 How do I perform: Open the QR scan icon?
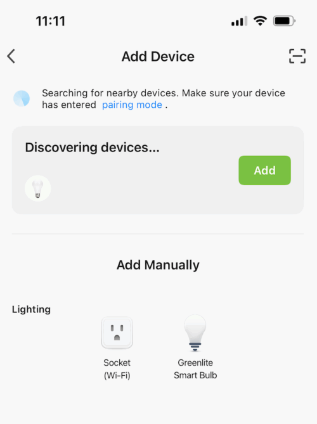pyautogui.click(x=297, y=56)
